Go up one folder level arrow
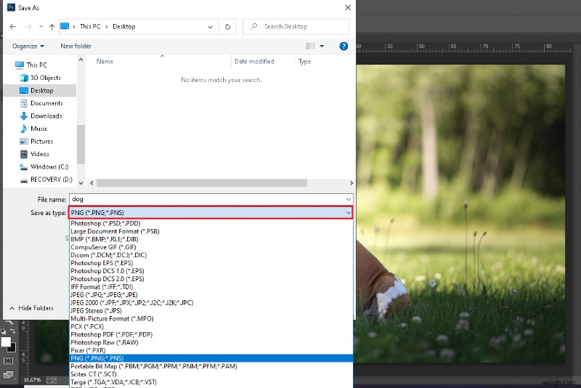 (x=52, y=27)
